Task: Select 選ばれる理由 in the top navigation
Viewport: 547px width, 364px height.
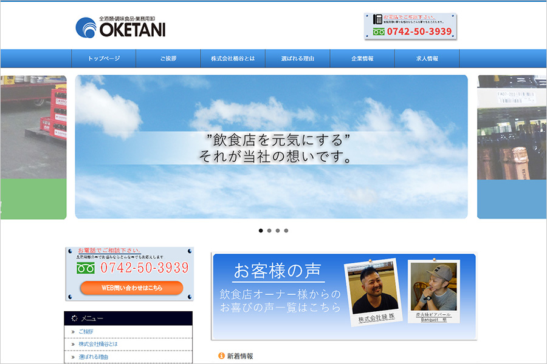Action: [298, 59]
